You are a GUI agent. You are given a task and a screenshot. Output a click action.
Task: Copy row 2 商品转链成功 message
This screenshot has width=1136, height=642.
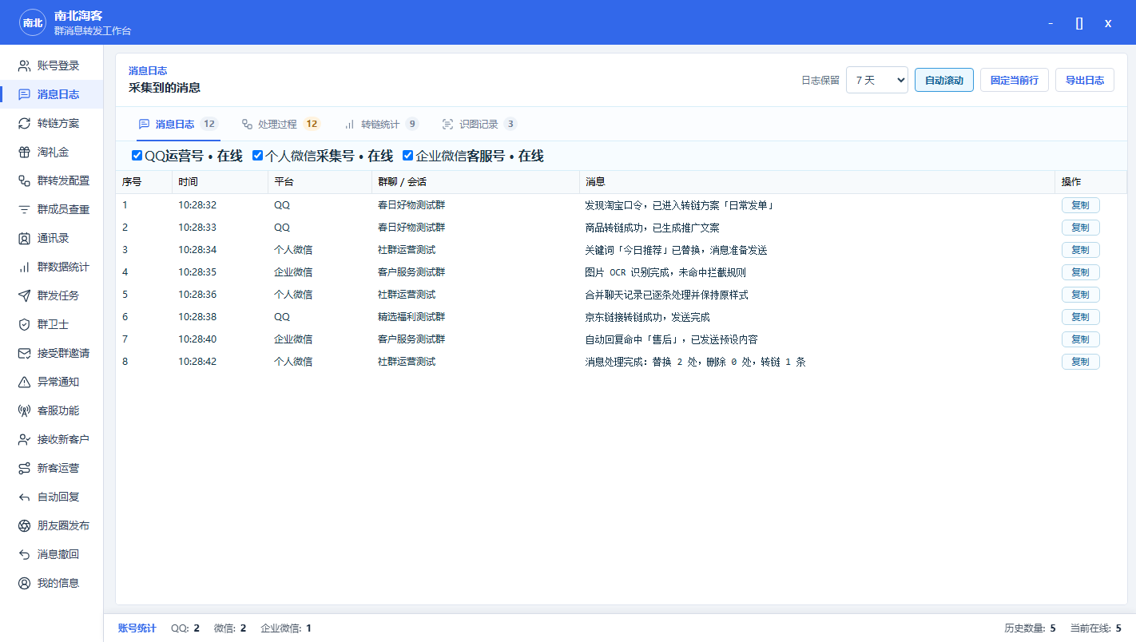(x=1080, y=228)
